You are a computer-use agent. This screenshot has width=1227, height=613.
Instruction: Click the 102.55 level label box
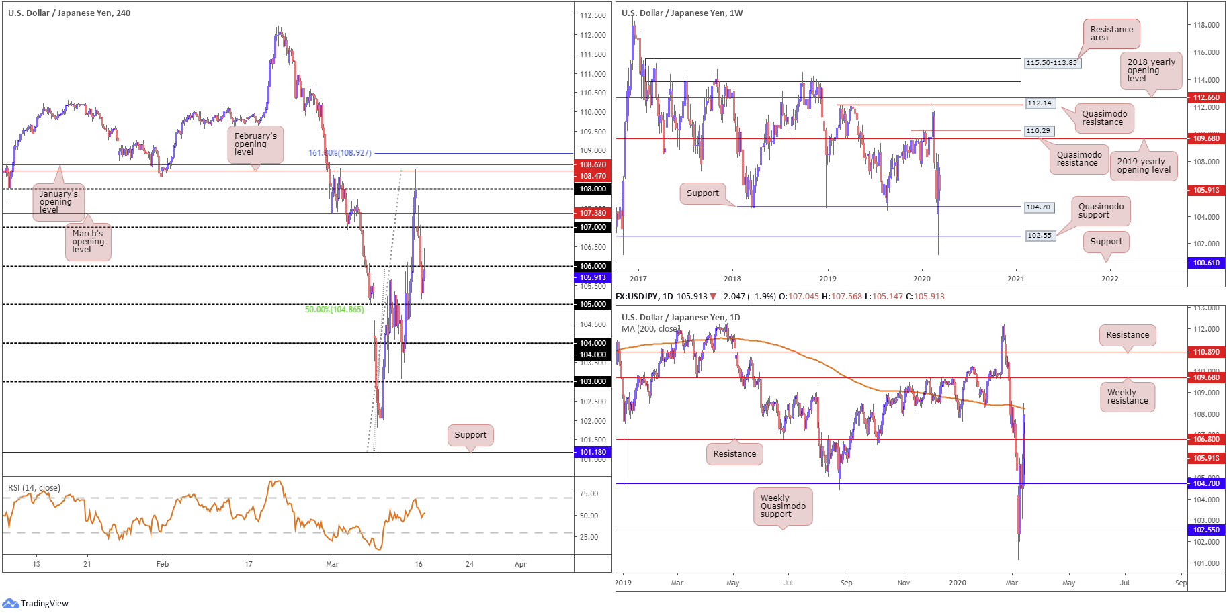click(1040, 236)
